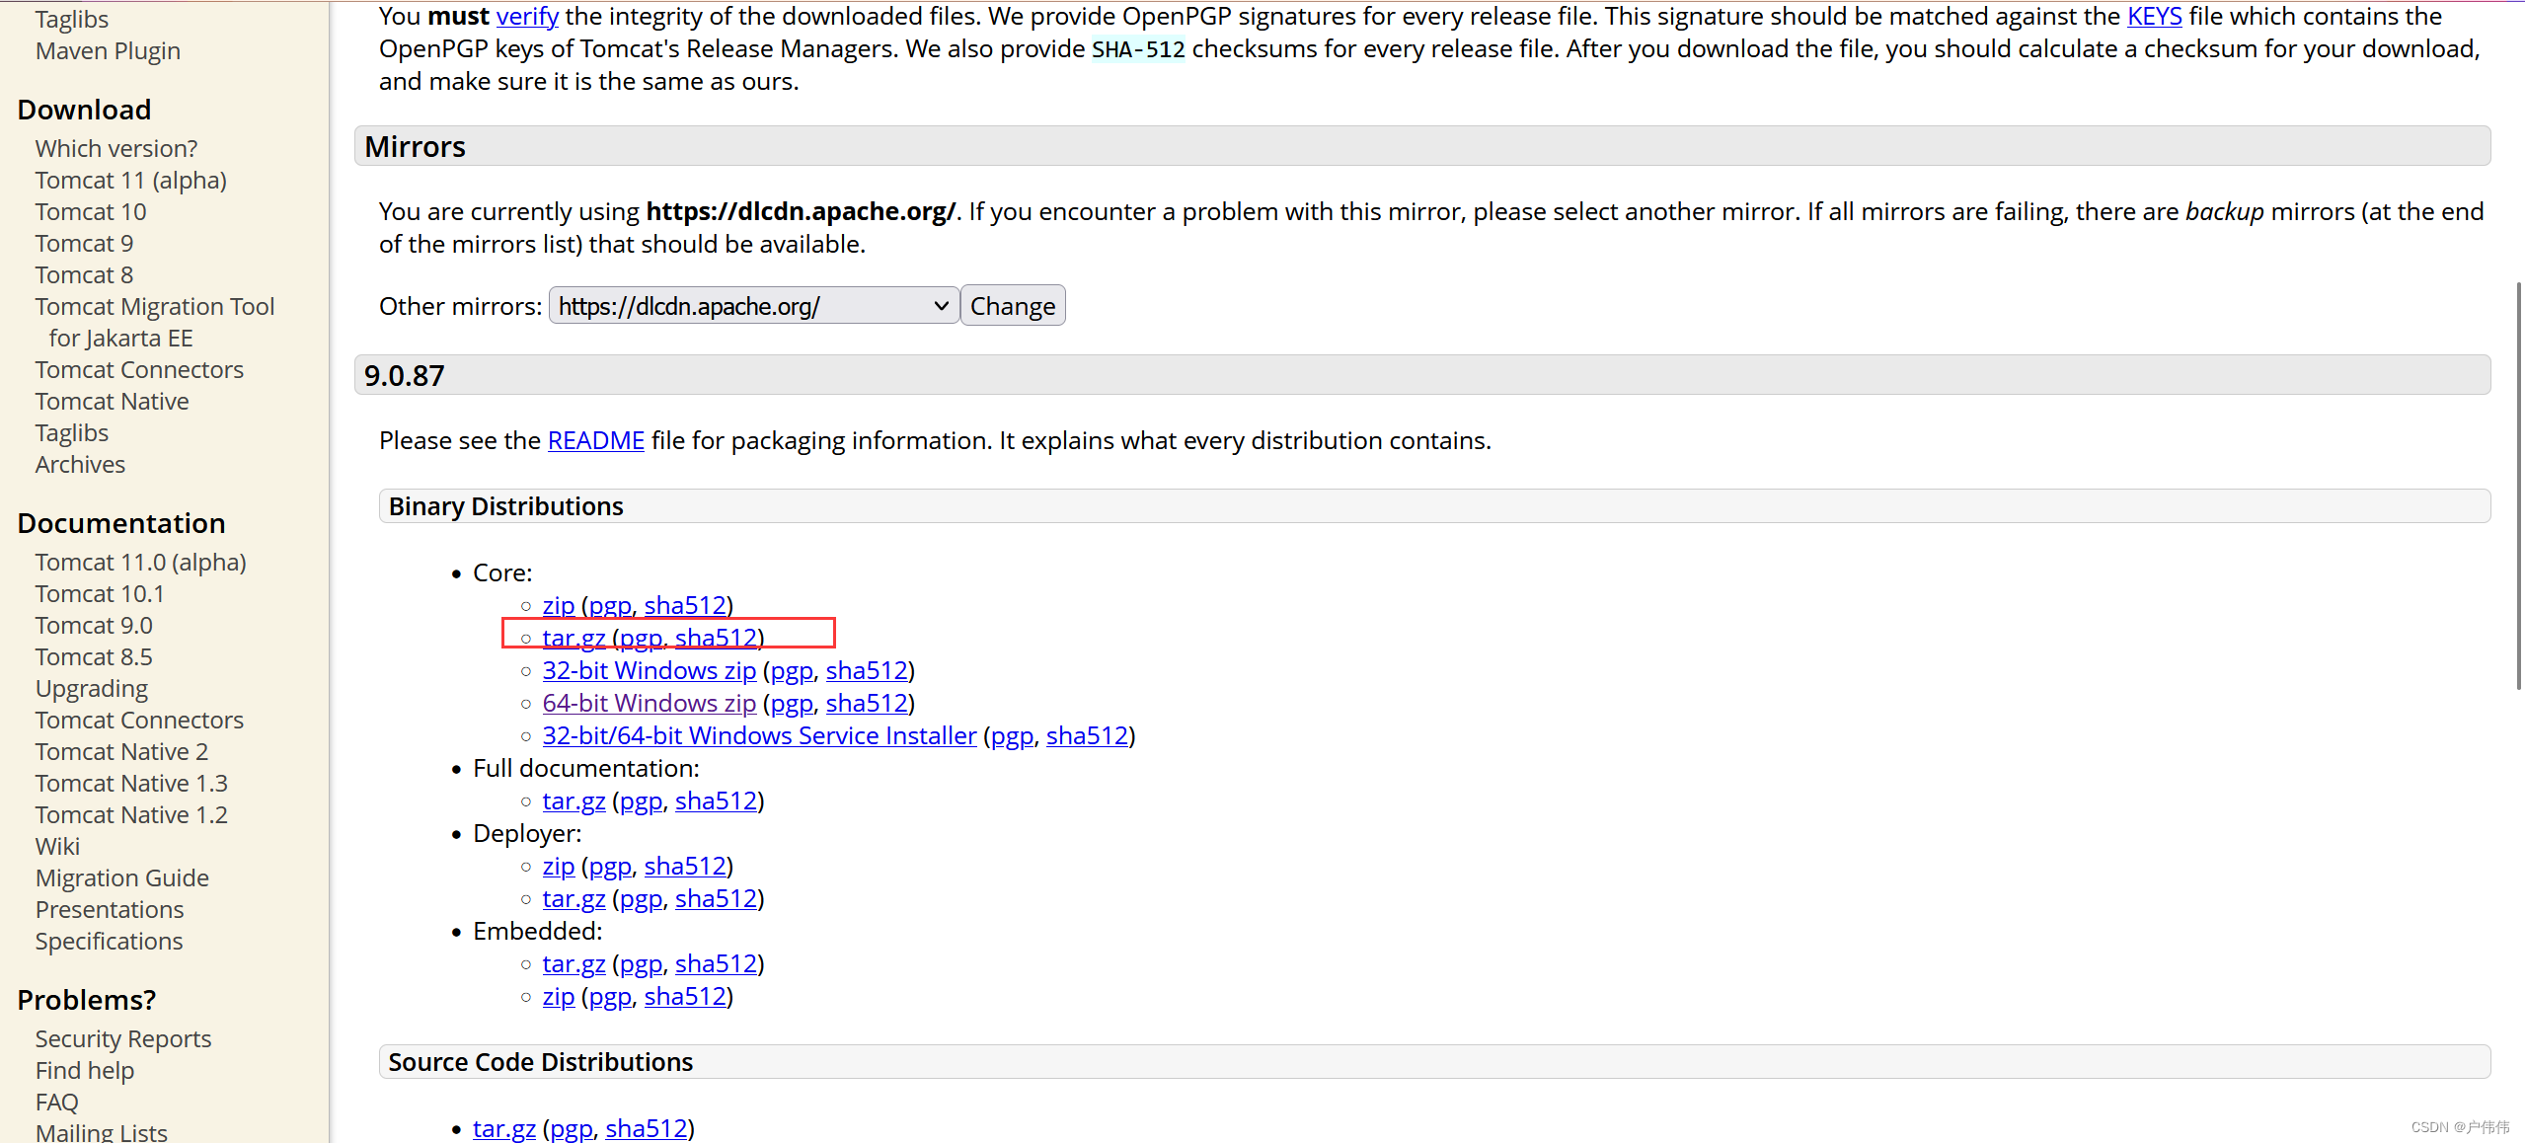Open the Upgrading documentation link
The image size is (2525, 1143).
click(92, 688)
